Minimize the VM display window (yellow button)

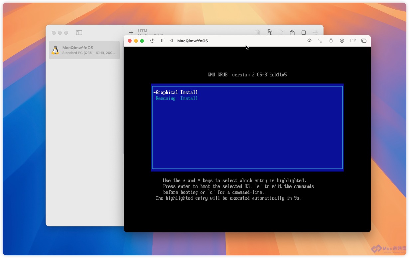(136, 41)
